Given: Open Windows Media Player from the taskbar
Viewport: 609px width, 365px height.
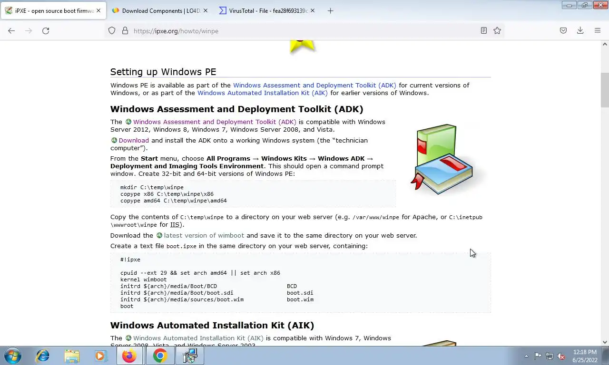Looking at the screenshot, I should (x=100, y=355).
